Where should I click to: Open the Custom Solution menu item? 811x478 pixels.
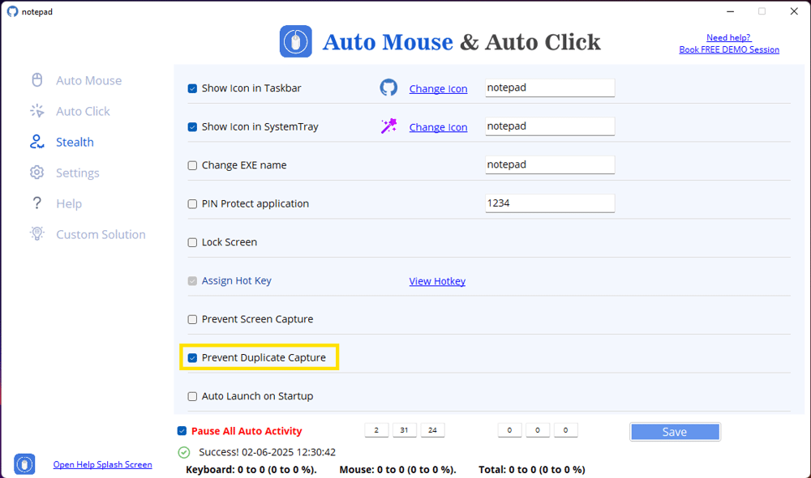[101, 234]
